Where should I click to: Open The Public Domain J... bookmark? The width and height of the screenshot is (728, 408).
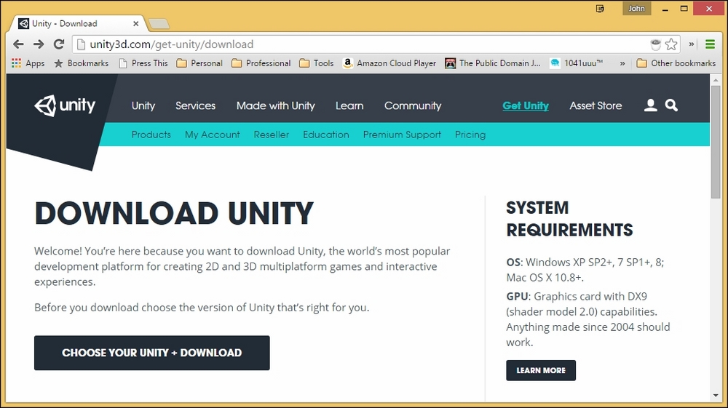493,63
